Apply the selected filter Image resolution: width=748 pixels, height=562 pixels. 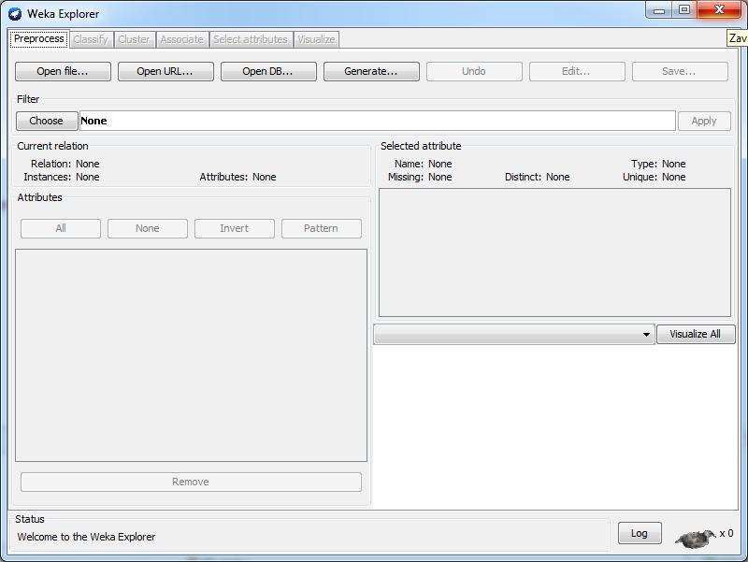704,121
